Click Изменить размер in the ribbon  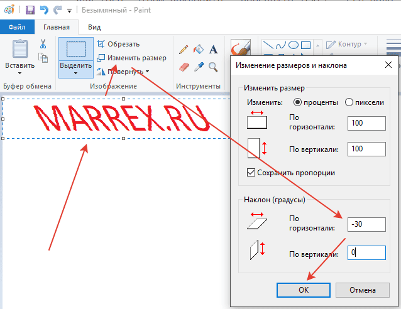(132, 58)
